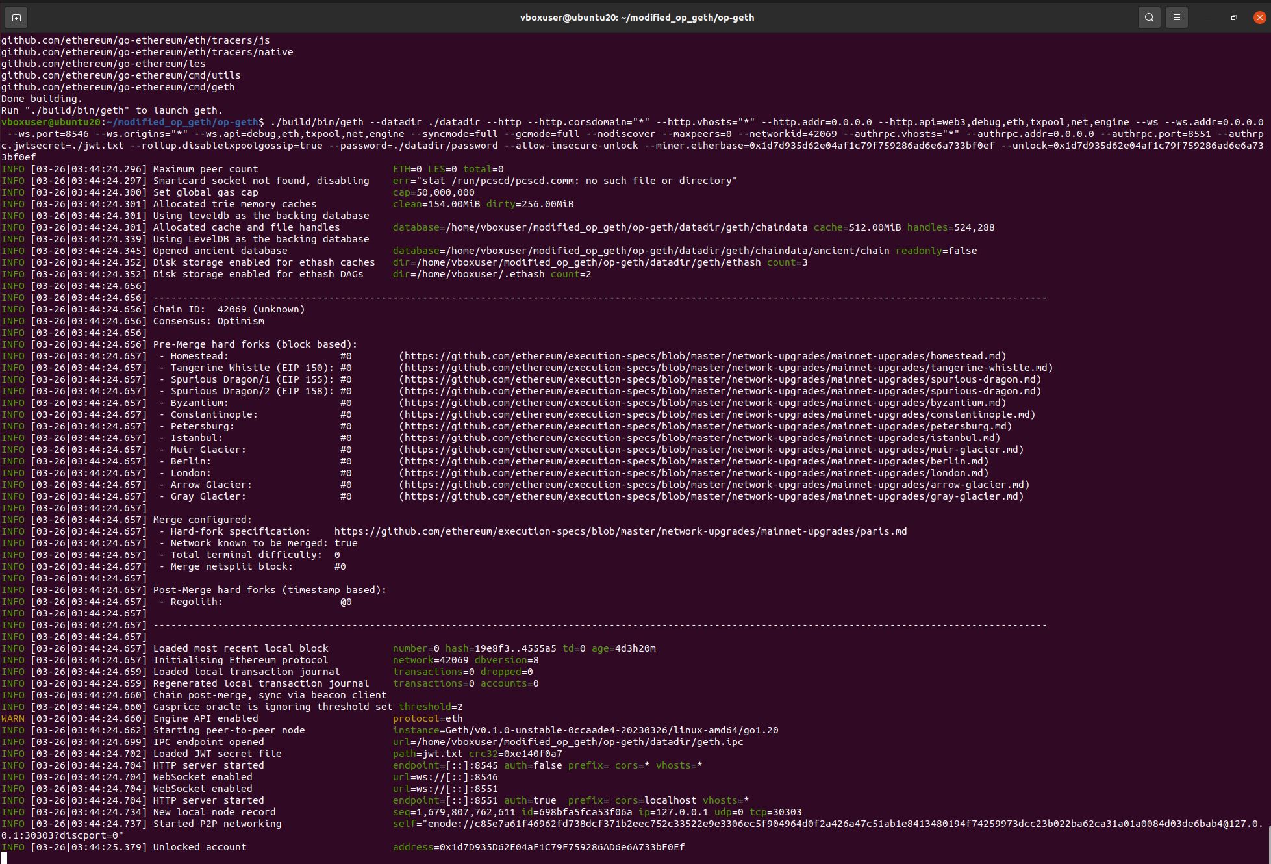
Task: Open the muir-glacier.md specification URL
Action: (x=711, y=450)
